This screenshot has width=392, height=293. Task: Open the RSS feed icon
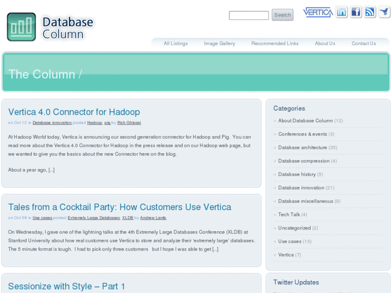[x=370, y=12]
